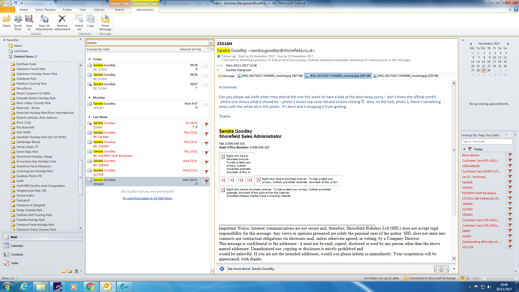Viewport: 519px width, 292px height.
Task: Switch to the Search ribbon tab
Action: 119,10
